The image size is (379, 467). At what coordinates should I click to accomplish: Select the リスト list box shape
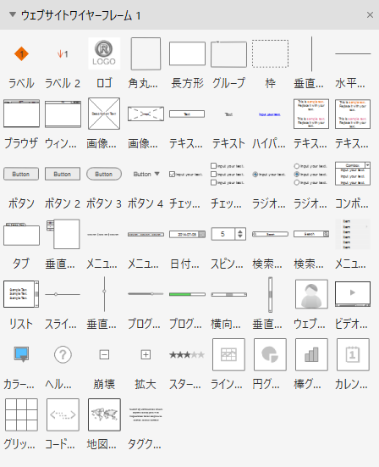(21, 294)
